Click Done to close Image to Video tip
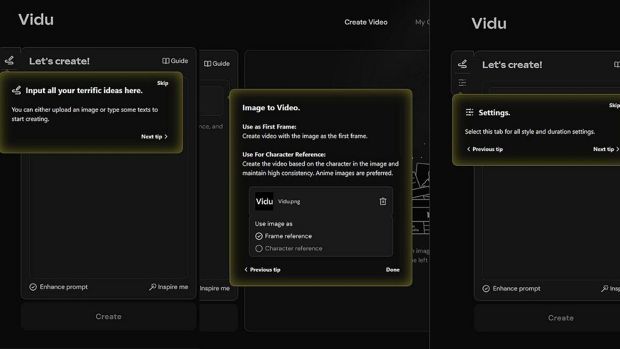The image size is (620, 349). (392, 269)
